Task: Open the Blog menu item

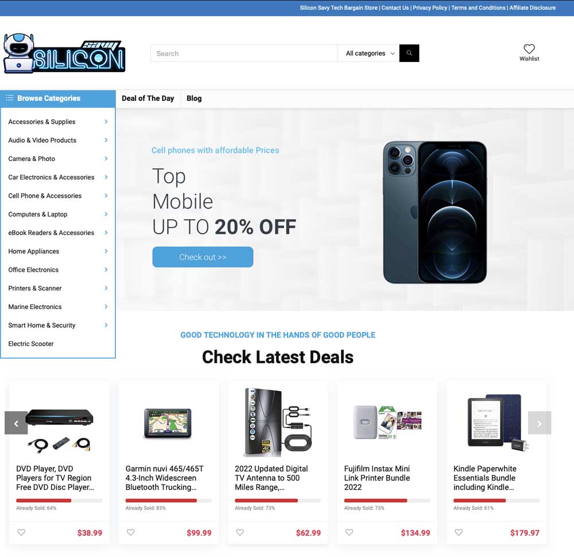Action: pyautogui.click(x=194, y=99)
